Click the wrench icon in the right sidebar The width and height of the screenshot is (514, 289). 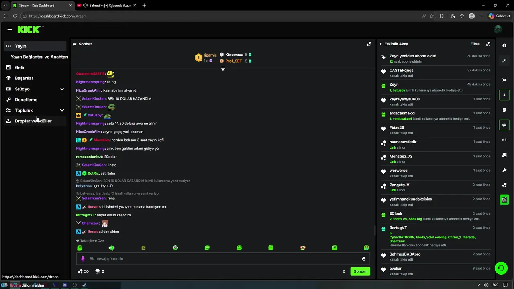pyautogui.click(x=504, y=170)
